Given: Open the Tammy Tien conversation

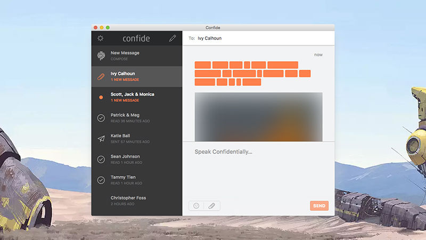Looking at the screenshot, I should [137, 180].
